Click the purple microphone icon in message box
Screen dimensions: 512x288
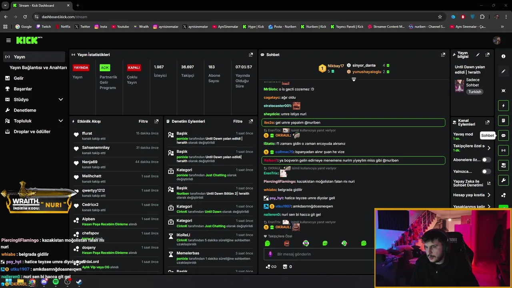(270, 254)
